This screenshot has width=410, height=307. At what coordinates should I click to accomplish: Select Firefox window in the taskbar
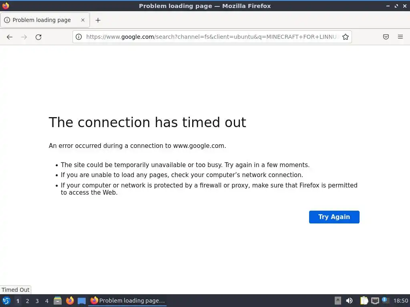click(127, 301)
